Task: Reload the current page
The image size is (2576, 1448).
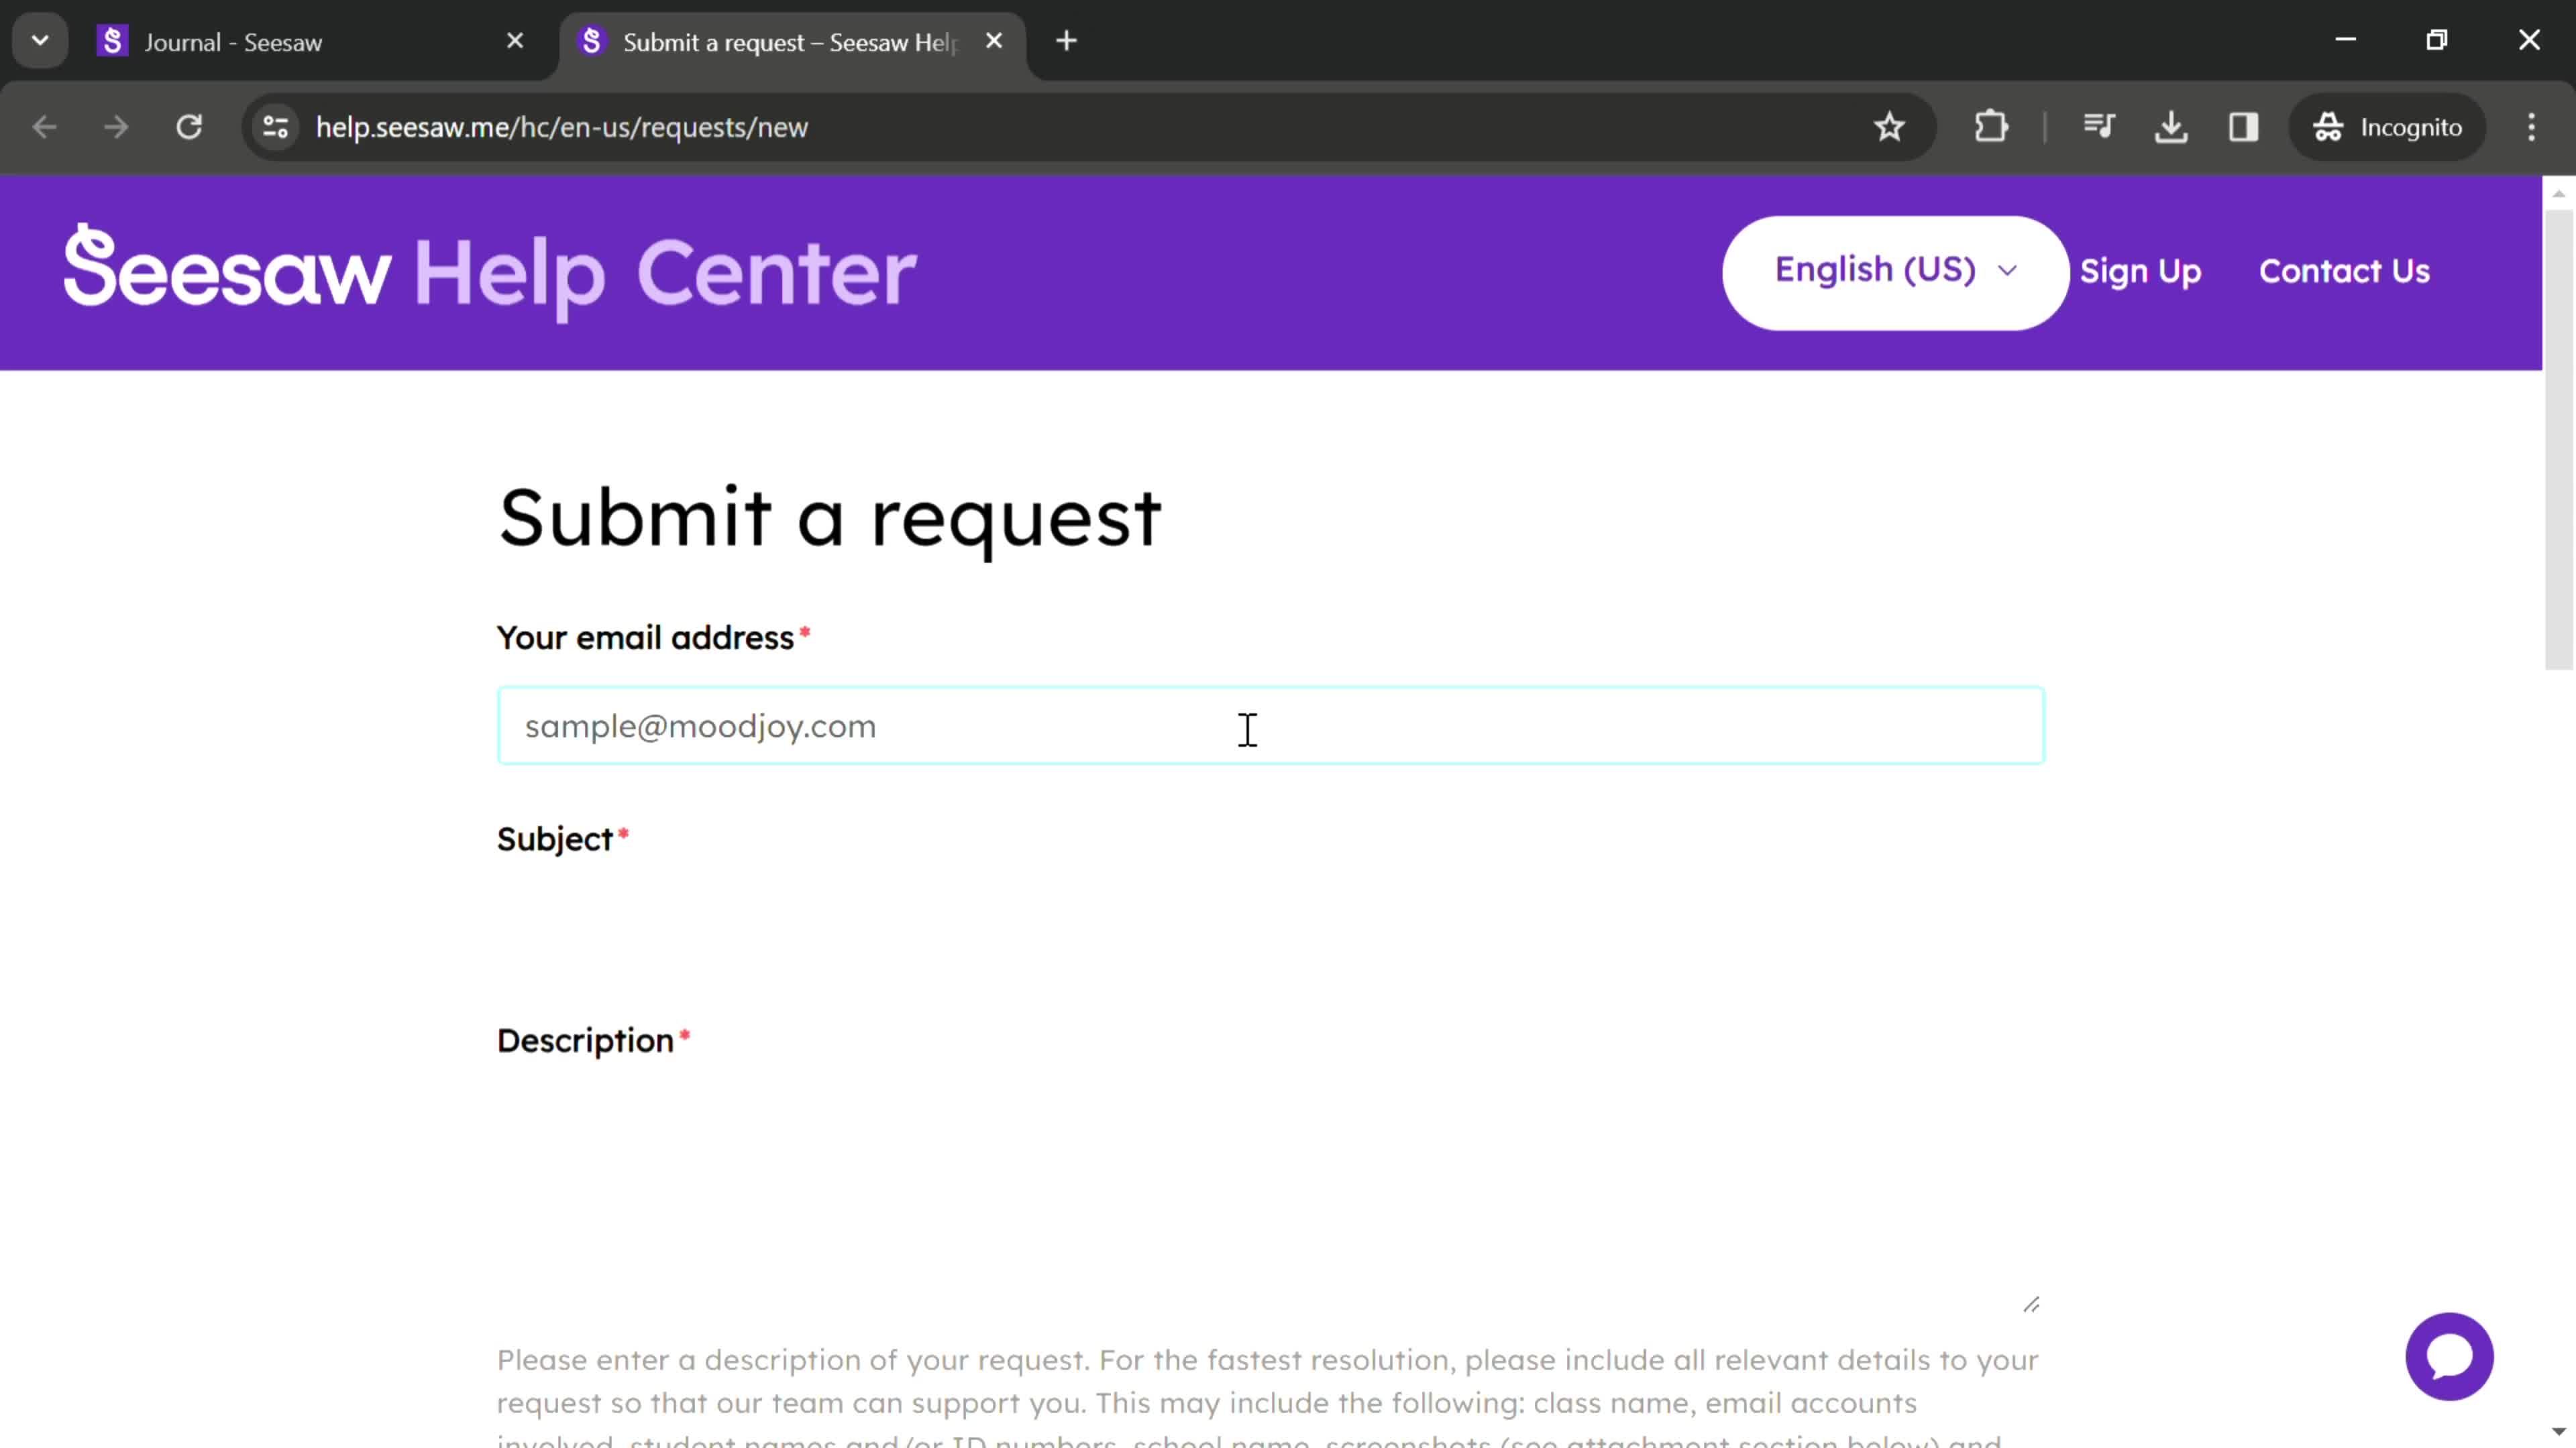Action: (189, 125)
